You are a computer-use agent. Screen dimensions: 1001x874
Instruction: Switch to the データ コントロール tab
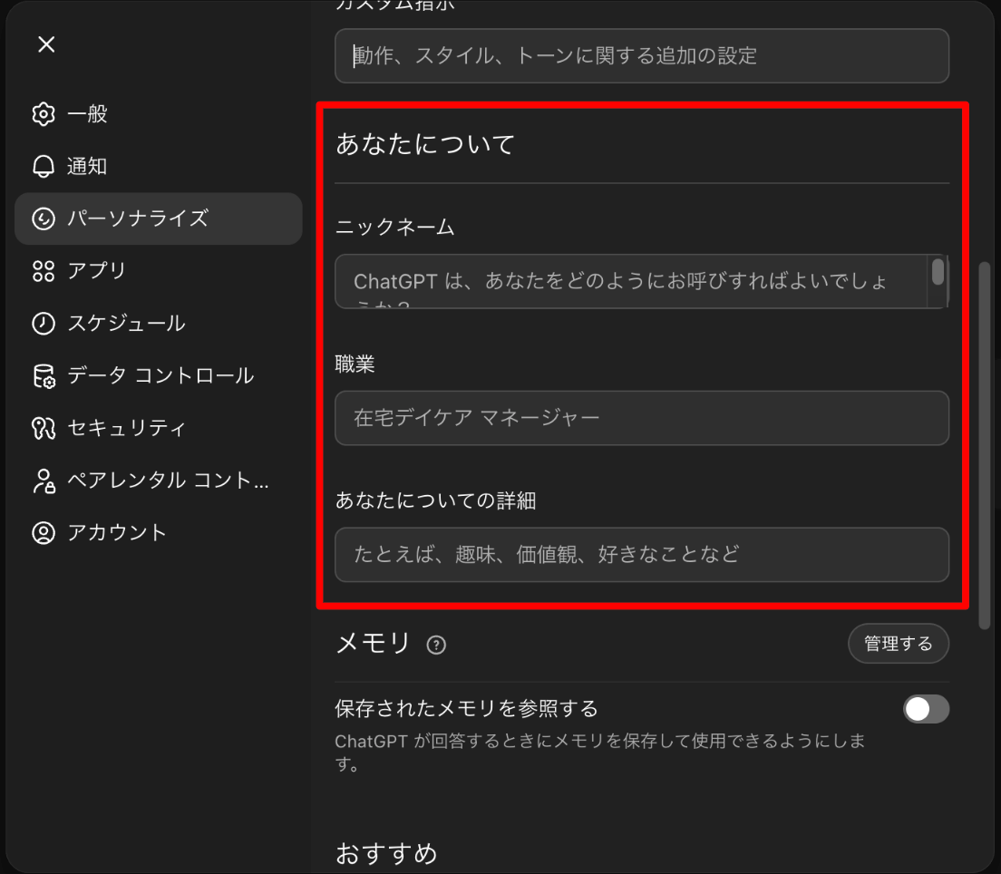[160, 376]
